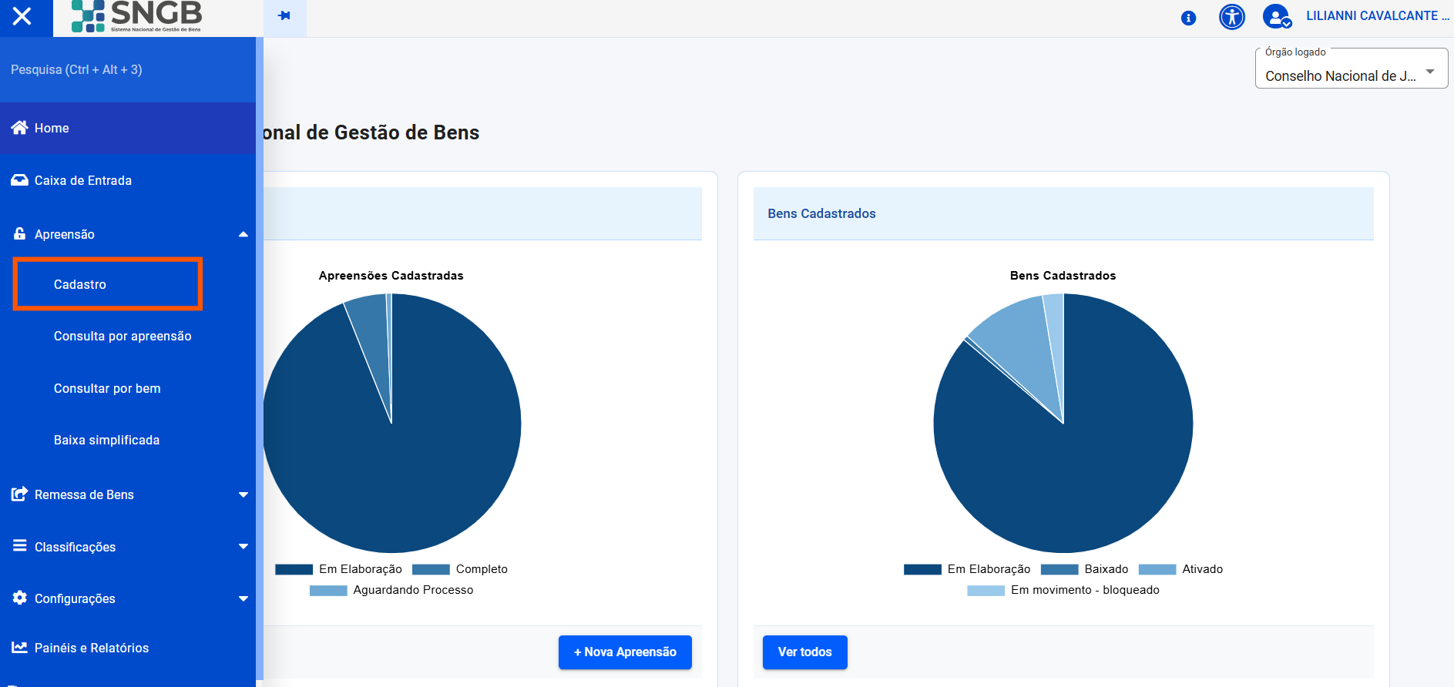Close the sidebar with the X icon
The image size is (1454, 687).
pyautogui.click(x=22, y=16)
